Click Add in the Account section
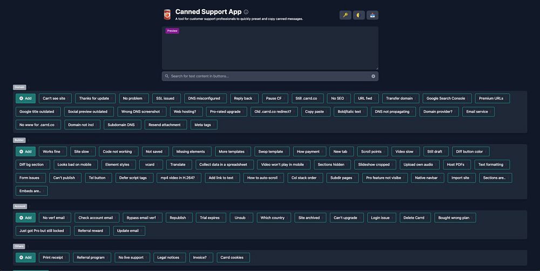Image resolution: width=540 pixels, height=271 pixels. [x=25, y=218]
